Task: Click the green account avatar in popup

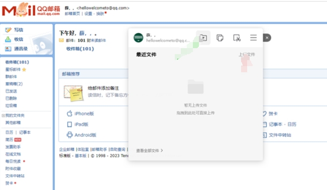Action: (139, 38)
